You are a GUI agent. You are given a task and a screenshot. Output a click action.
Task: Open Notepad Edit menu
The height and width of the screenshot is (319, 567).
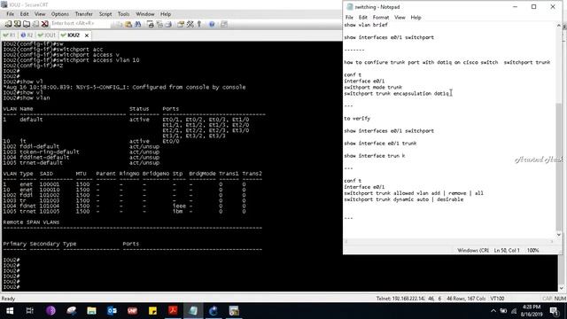(362, 18)
